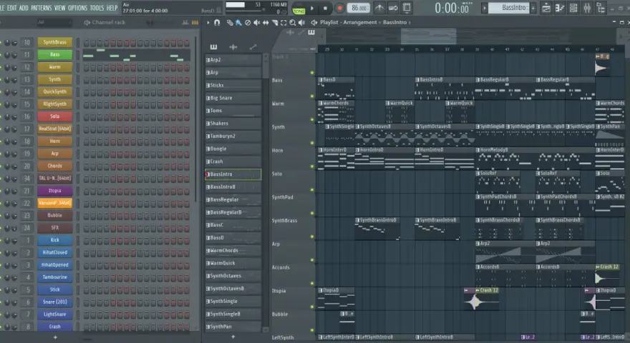
Task: Show pattern clips in the picker panel
Action: (213, 47)
